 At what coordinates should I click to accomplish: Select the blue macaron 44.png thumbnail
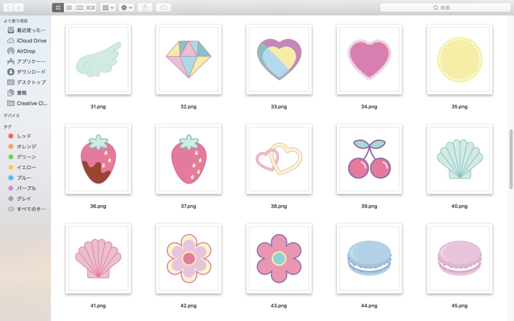click(x=369, y=259)
